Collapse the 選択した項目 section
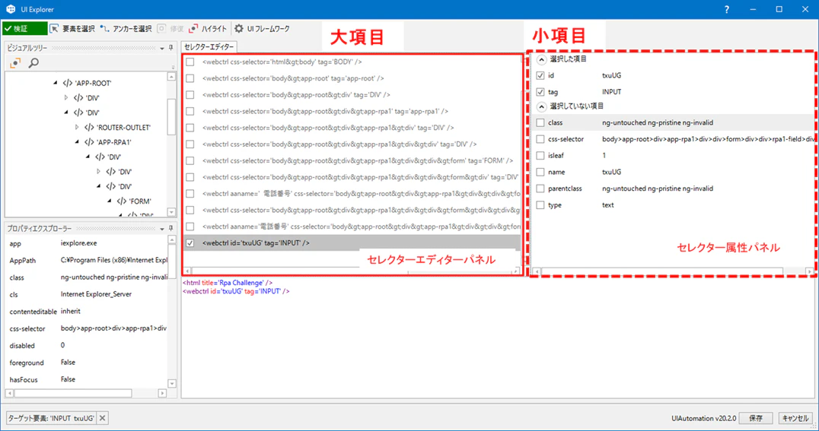Screen dimensions: 819x431 point(542,59)
